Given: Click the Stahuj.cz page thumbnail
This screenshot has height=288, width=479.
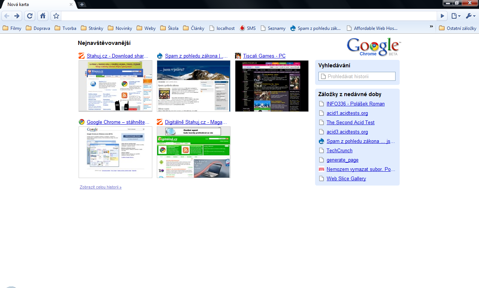Looking at the screenshot, I should pyautogui.click(x=115, y=86).
